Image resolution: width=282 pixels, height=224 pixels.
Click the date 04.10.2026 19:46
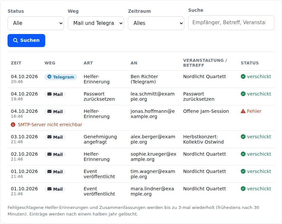[x=24, y=96]
